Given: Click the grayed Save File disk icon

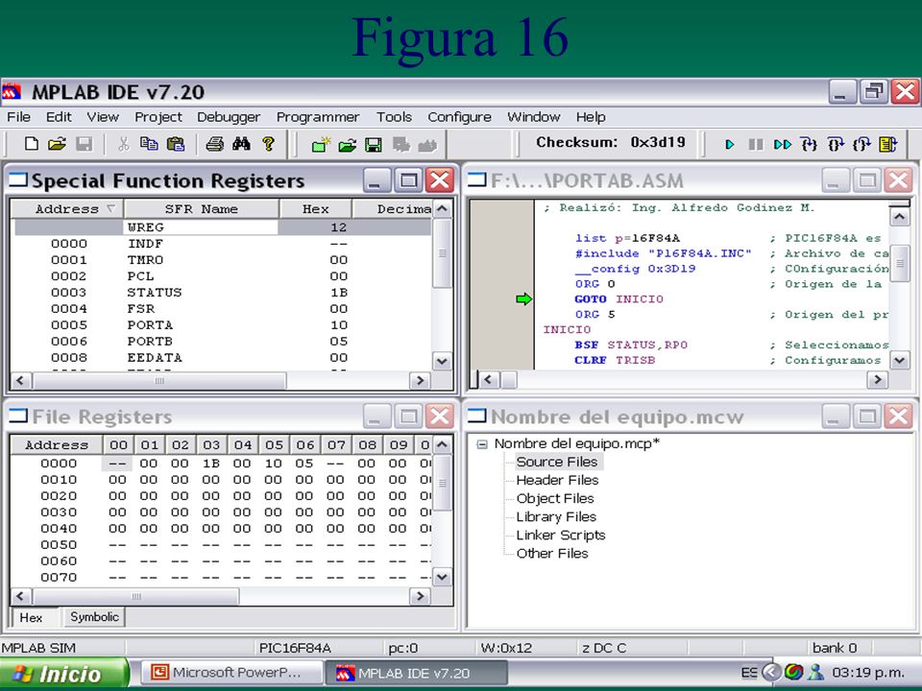Looking at the screenshot, I should (85, 144).
